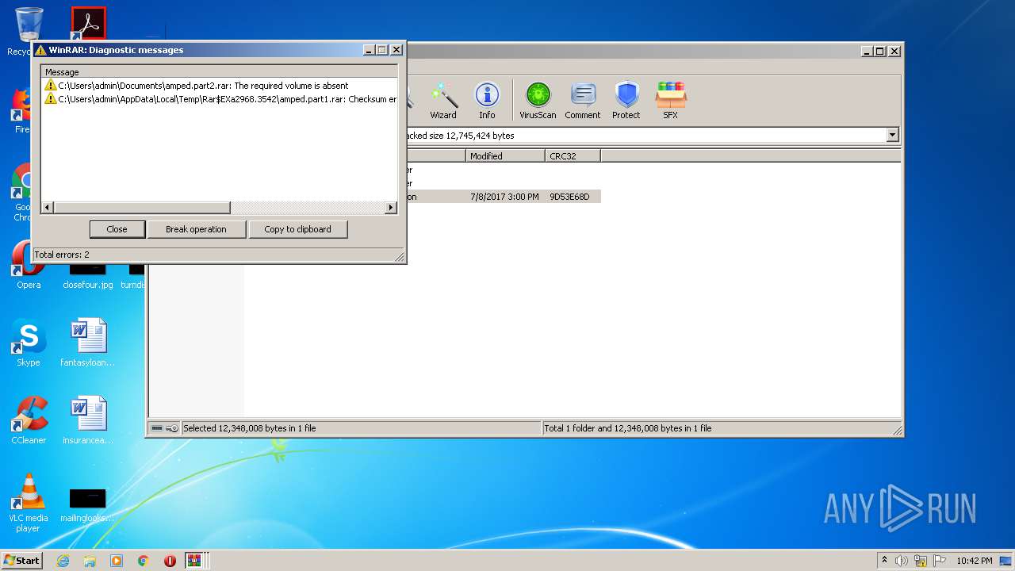Viewport: 1015px width, 571px height.
Task: Switch to the WinRAR taskbar button
Action: [x=194, y=561]
